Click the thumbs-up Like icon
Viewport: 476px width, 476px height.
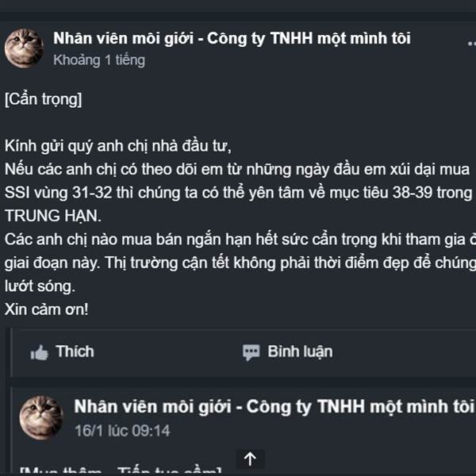point(40,352)
